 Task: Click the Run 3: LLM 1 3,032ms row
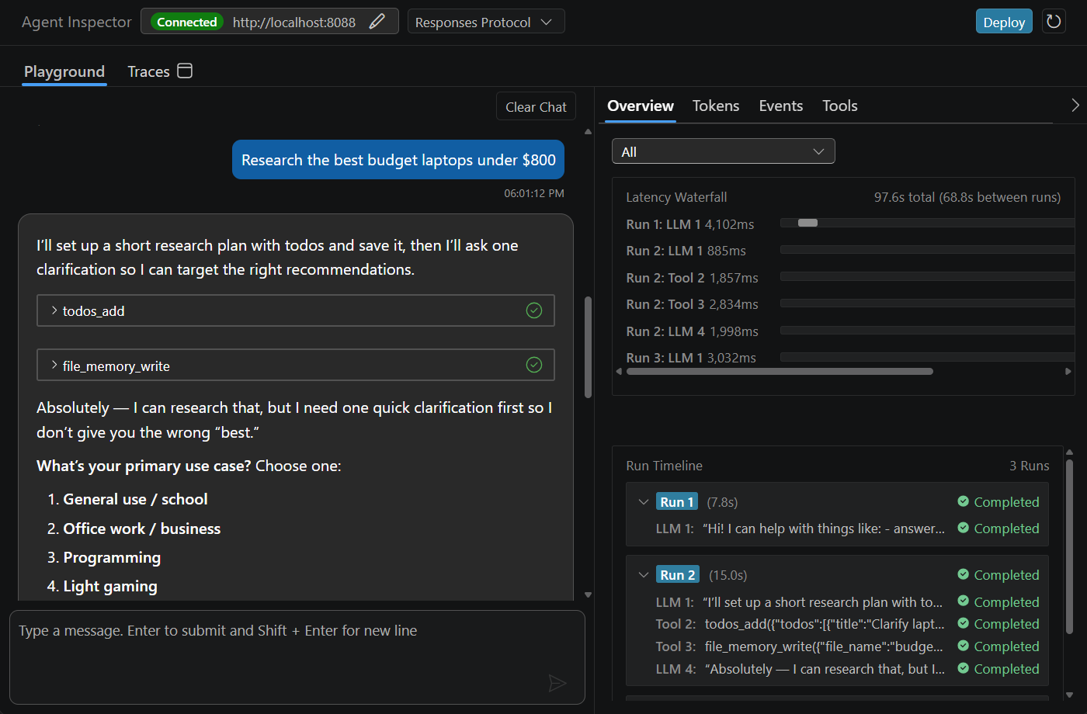click(x=849, y=358)
